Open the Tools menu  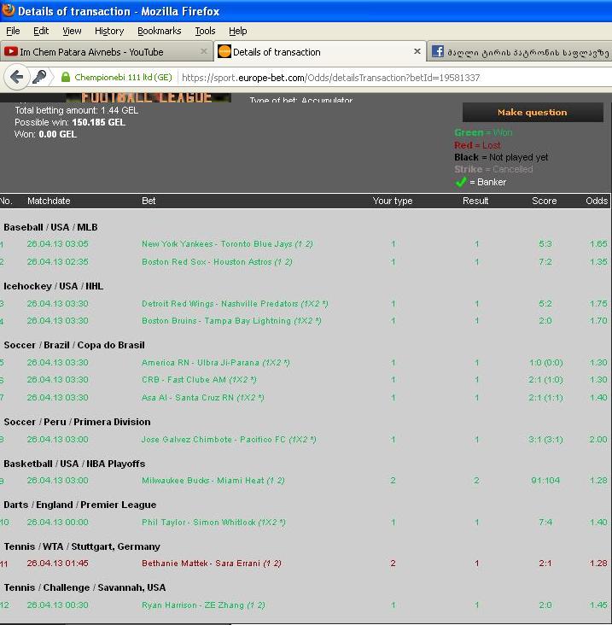[x=205, y=31]
